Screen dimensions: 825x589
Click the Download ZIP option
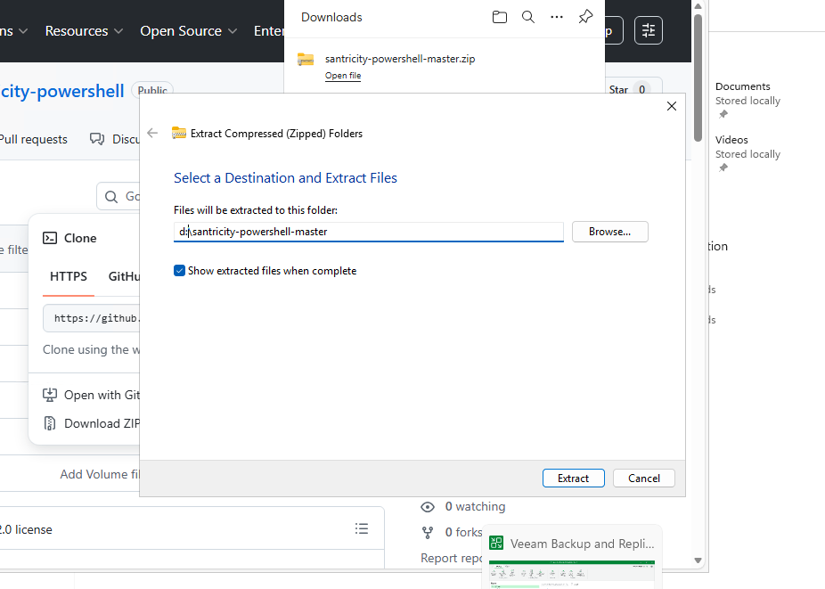92,423
